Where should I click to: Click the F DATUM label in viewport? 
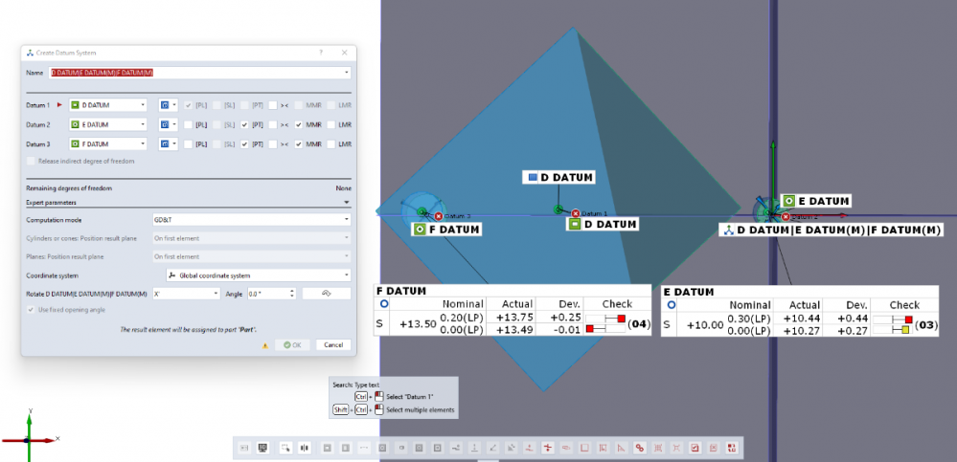coord(446,230)
